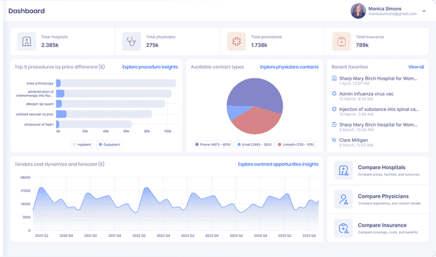Click the unlisted vascular inj proc bar

point(104,114)
